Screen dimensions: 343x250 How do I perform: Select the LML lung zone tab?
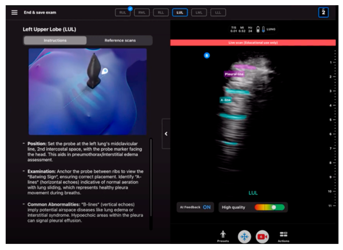click(199, 12)
